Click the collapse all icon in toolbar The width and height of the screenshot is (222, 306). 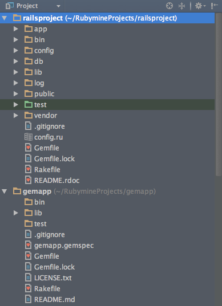(181, 6)
